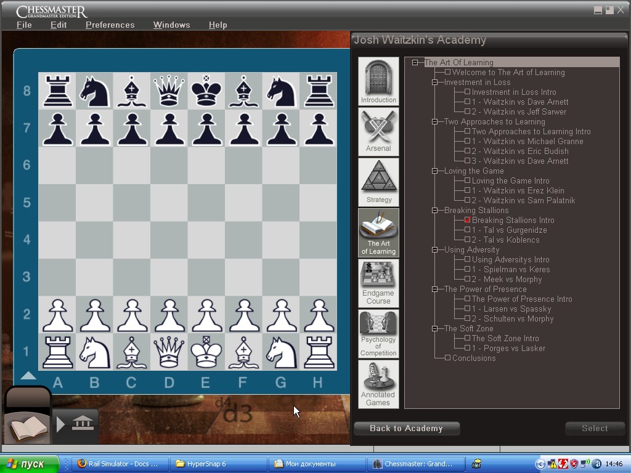Collapse The Power of Presence branch
Viewport: 631px width, 473px height.
434,289
